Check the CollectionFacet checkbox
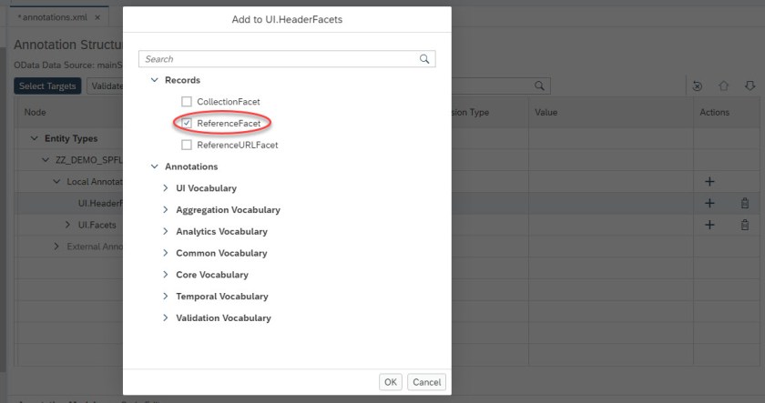The width and height of the screenshot is (765, 403). tap(187, 102)
